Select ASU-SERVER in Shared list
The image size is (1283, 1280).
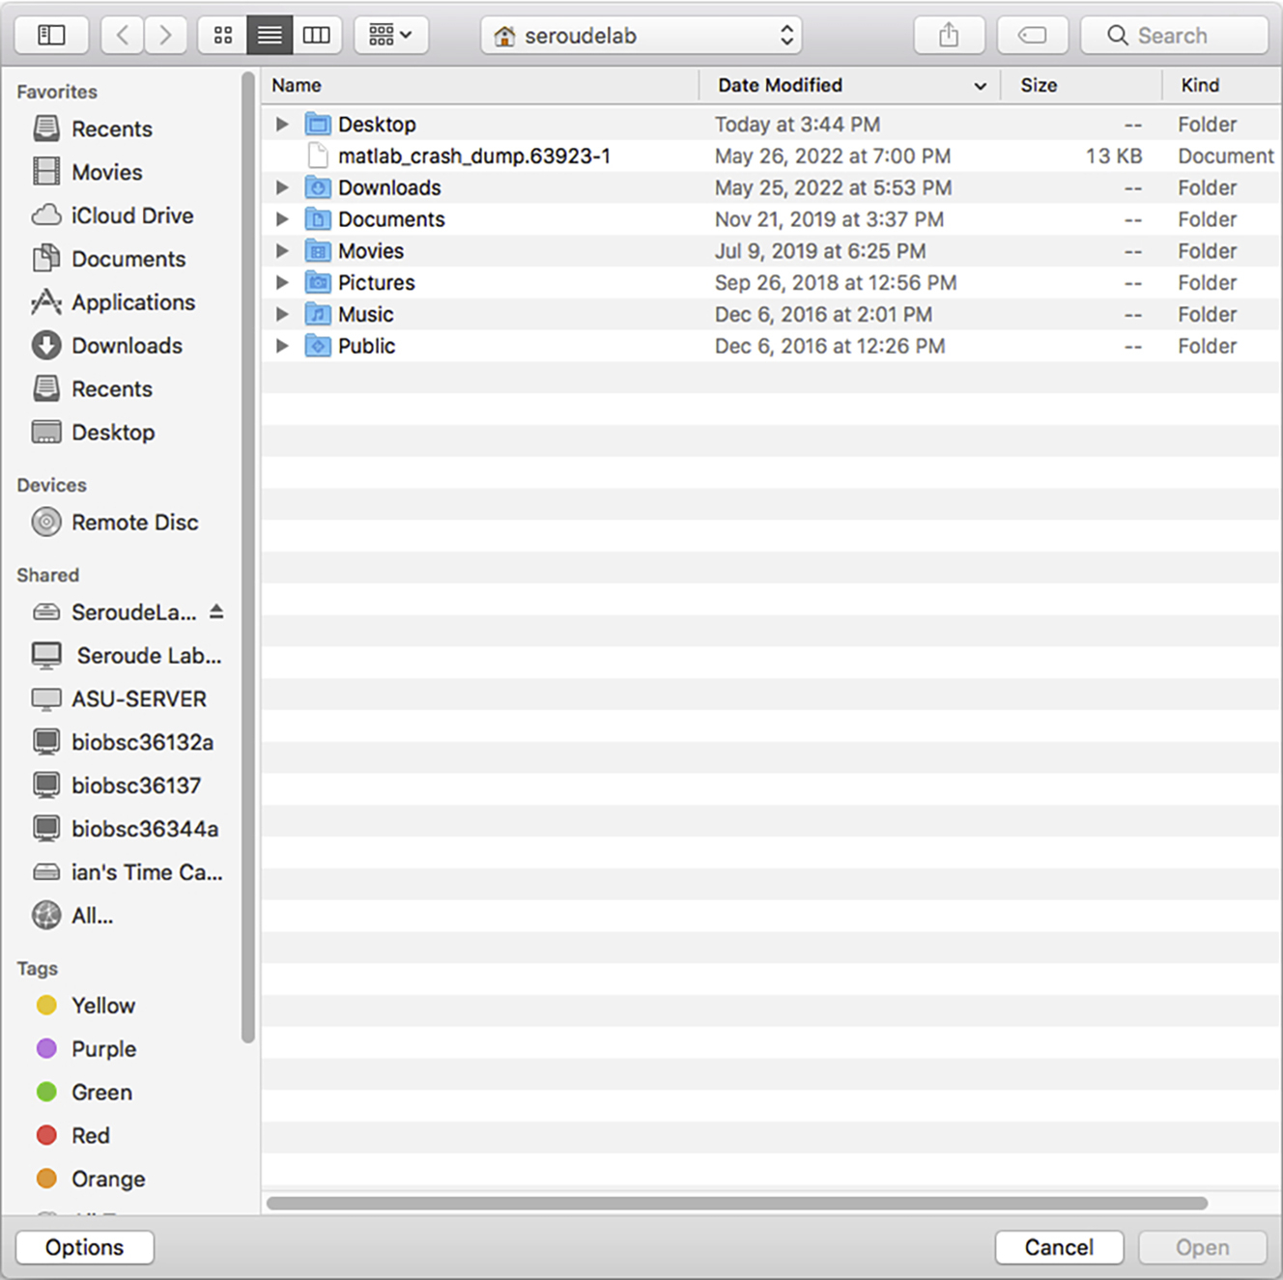[x=138, y=698]
